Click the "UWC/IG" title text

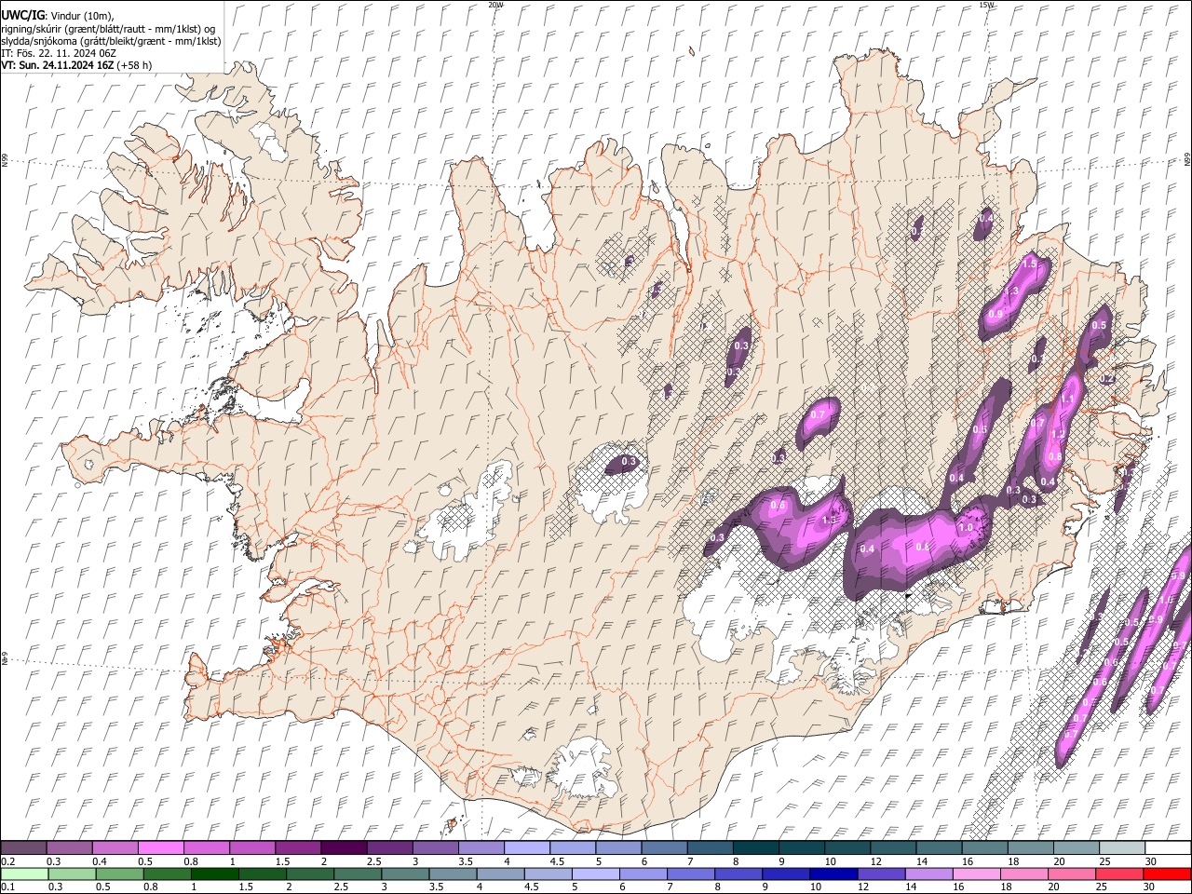(21, 16)
